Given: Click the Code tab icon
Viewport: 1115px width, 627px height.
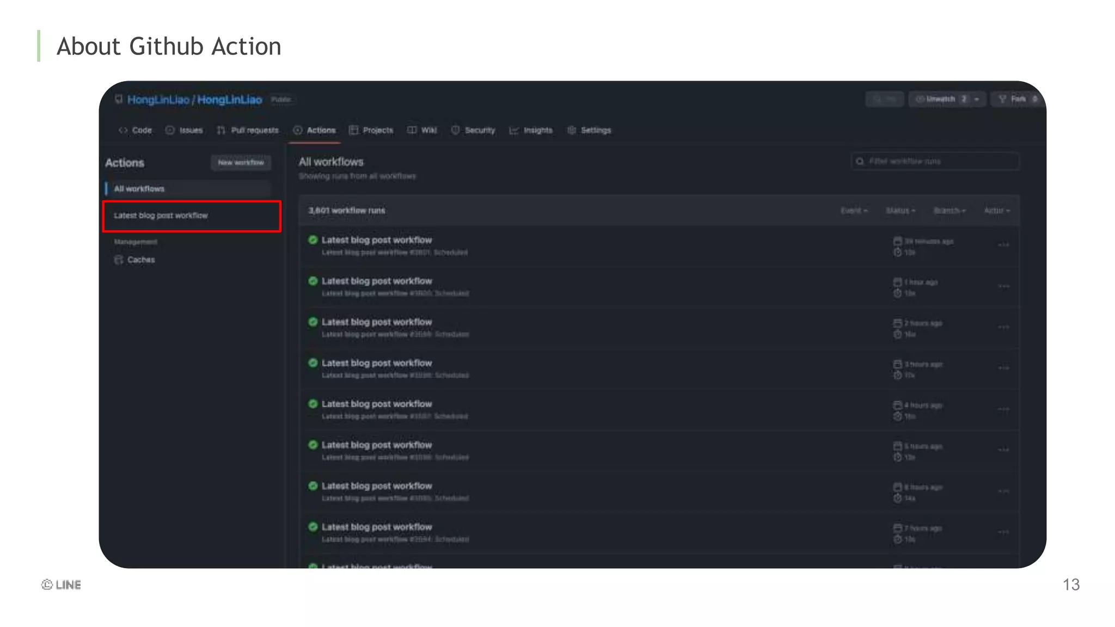Looking at the screenshot, I should (123, 130).
